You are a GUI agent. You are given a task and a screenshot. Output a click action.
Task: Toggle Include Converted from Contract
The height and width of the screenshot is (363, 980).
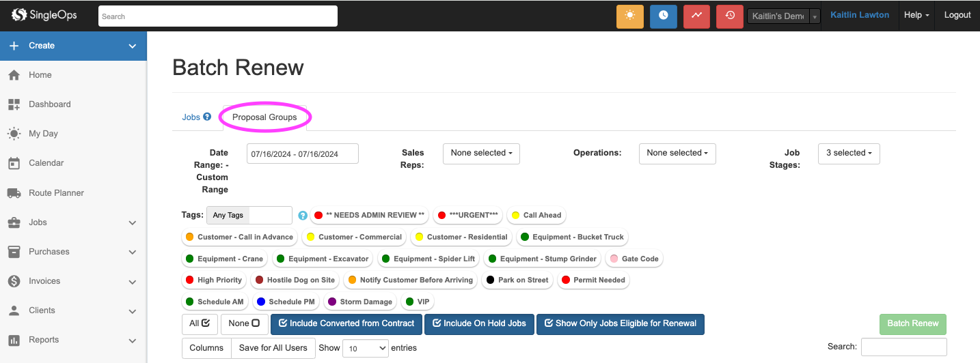346,323
